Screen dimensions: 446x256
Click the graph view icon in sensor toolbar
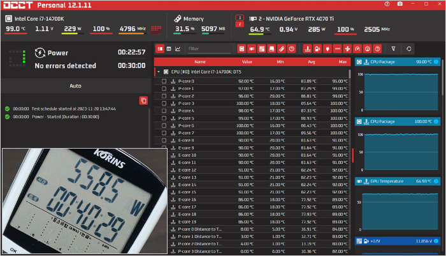click(178, 48)
